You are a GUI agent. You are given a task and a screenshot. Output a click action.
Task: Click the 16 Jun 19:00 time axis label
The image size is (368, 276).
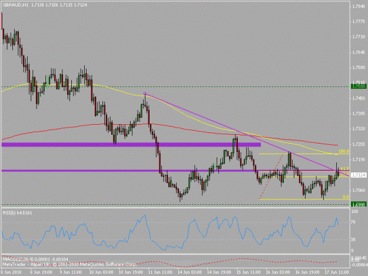(307, 272)
